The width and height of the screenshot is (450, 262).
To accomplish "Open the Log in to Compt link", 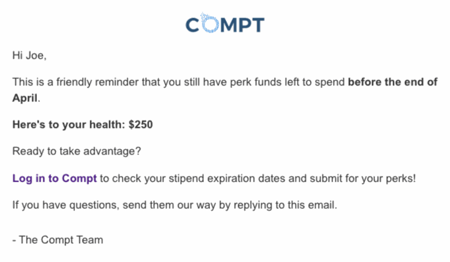I will click(x=54, y=178).
